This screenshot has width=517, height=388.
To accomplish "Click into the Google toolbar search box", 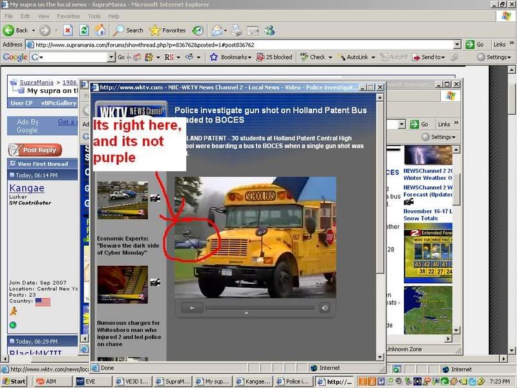I will (72, 57).
